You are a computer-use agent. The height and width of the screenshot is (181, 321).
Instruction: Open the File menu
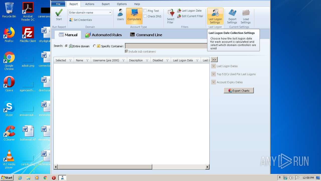pos(58,4)
